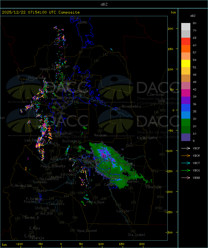The image size is (208, 248).
Task: Click the Nacunan map label
Action: 100,135
